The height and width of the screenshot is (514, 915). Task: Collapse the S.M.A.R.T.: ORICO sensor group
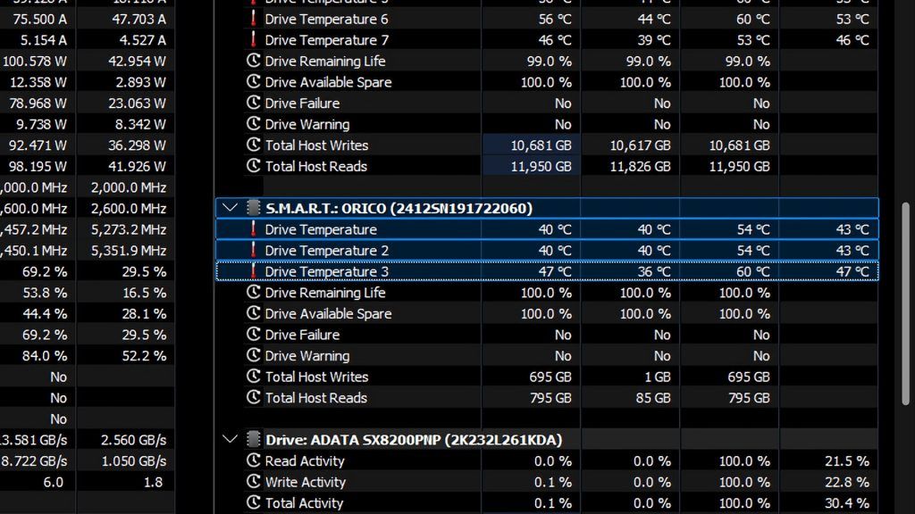(230, 208)
